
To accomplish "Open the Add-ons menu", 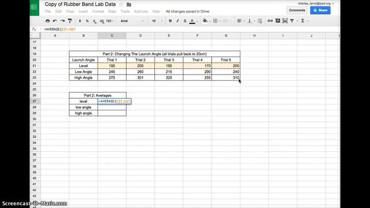I will tap(140, 12).
